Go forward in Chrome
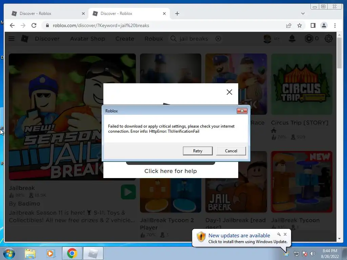The height and width of the screenshot is (260, 347). tap(23, 25)
